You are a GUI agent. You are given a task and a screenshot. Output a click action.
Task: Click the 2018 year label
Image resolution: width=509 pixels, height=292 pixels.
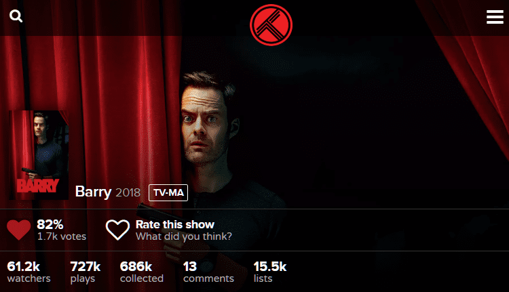[128, 193]
